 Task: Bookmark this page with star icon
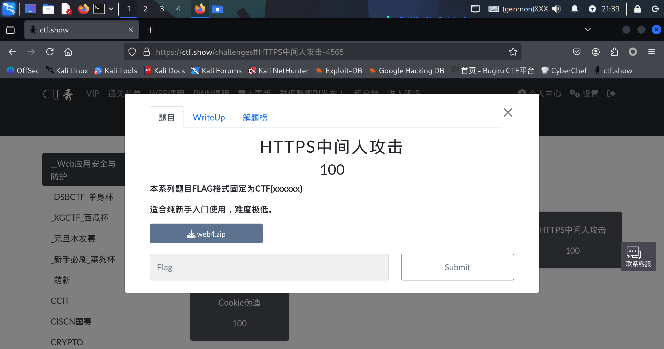click(x=513, y=52)
